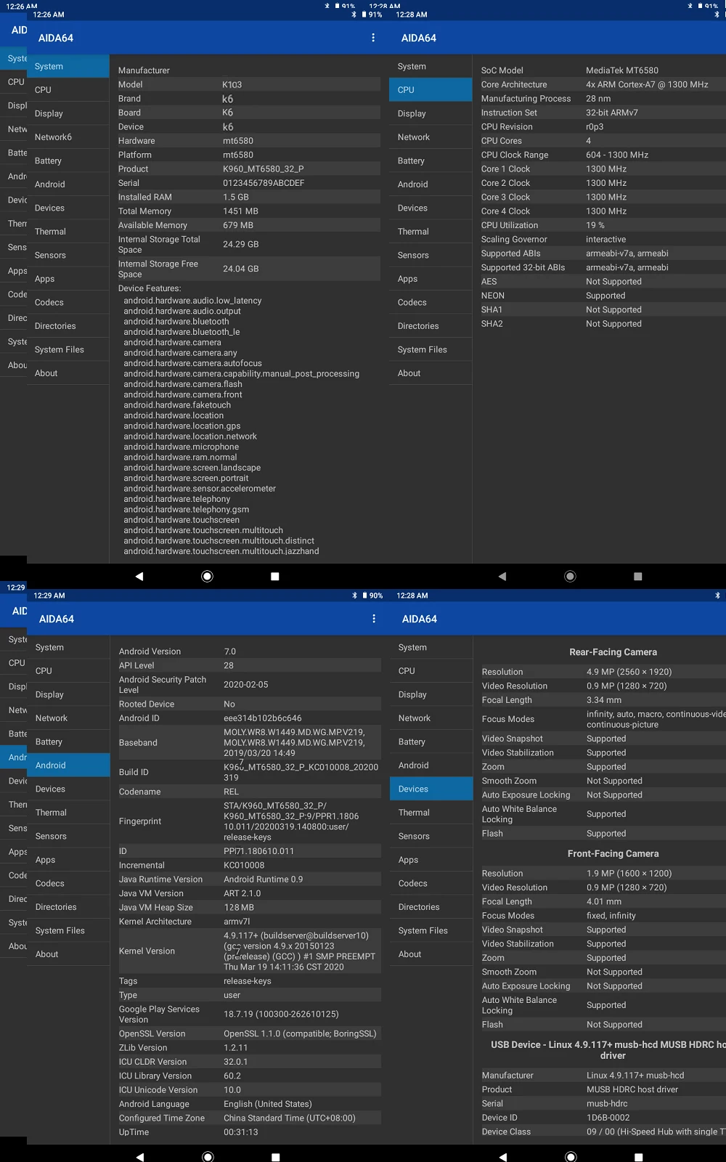Select highlighted System item in top-left sidebar
The width and height of the screenshot is (726, 1162).
point(68,66)
